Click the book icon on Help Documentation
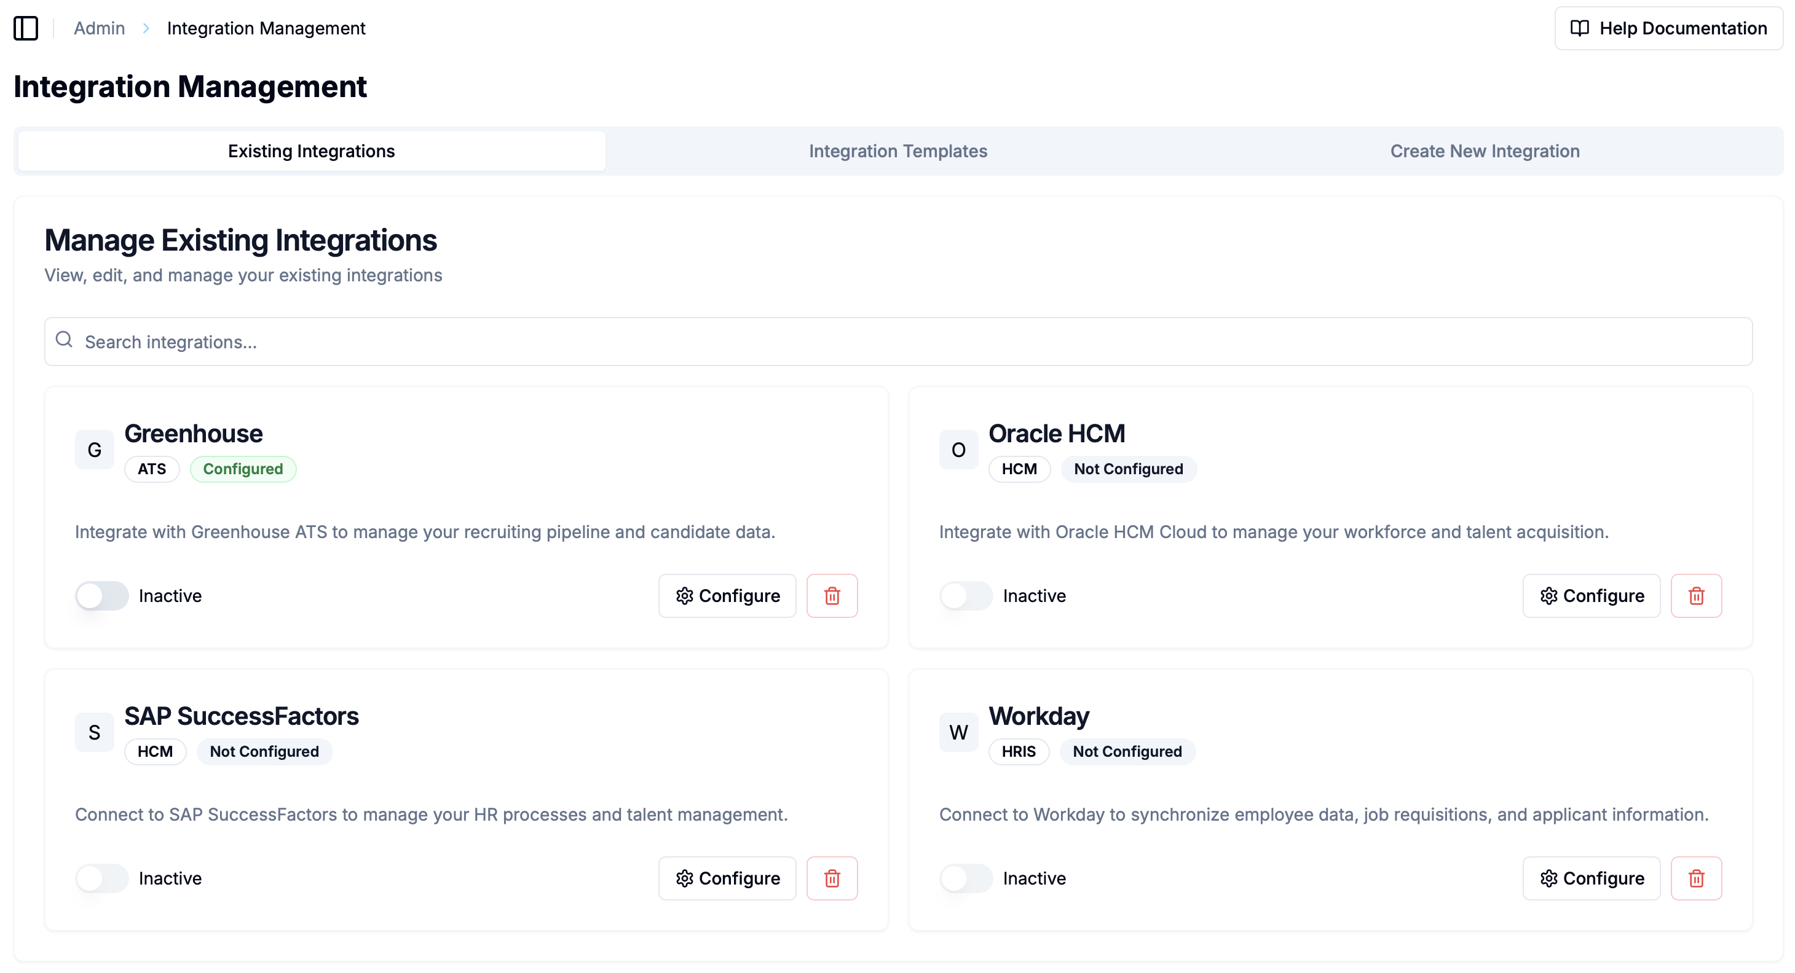The image size is (1795, 973). (1579, 28)
